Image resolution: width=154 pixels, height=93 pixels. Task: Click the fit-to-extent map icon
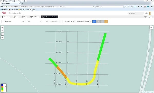2,34
